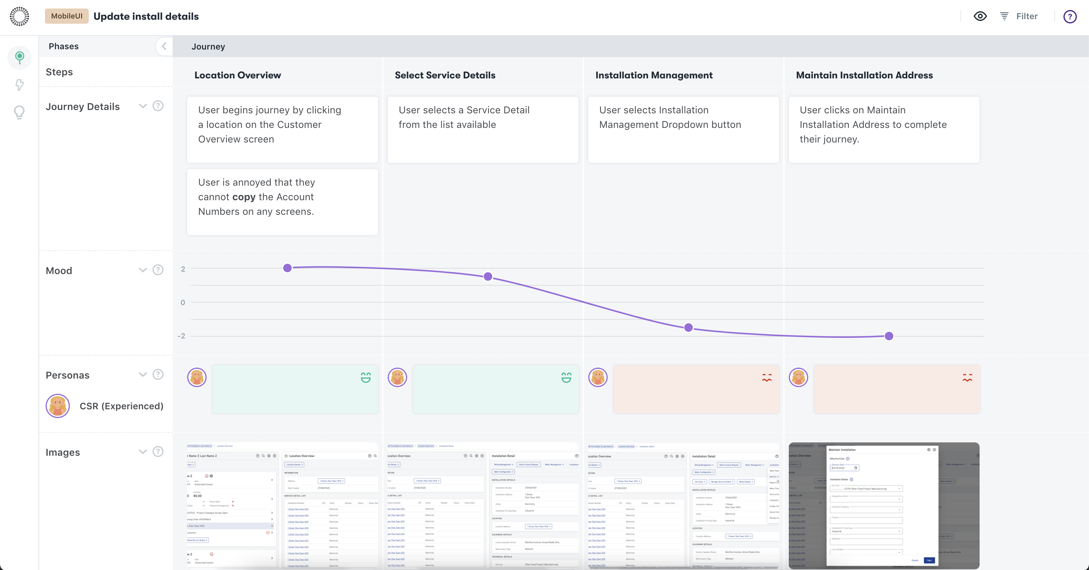Toggle preview mode with the eye icon
This screenshot has width=1089, height=570.
(x=980, y=16)
